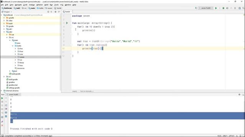Open the Tools menu
The width and height of the screenshot is (245, 137).
click(x=56, y=5)
